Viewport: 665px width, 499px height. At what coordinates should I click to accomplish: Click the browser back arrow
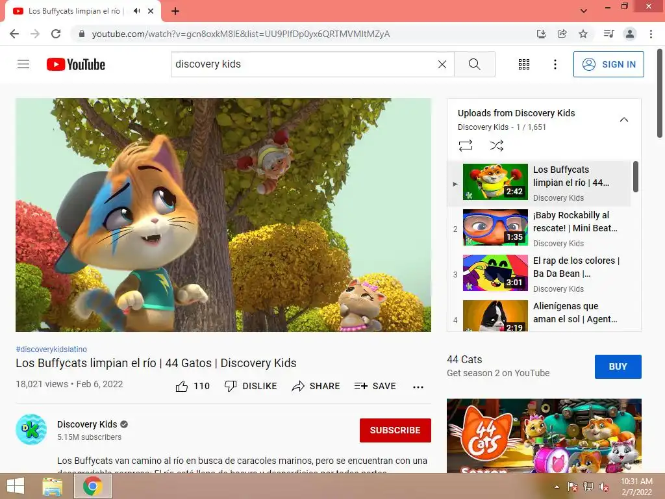pos(14,34)
